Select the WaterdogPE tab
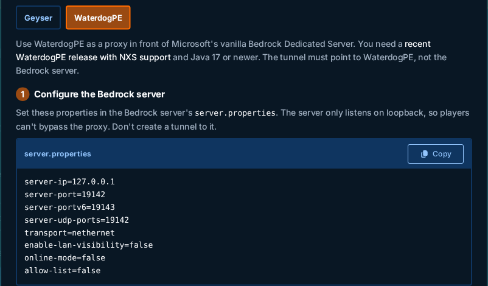The image size is (488, 286). tap(98, 18)
